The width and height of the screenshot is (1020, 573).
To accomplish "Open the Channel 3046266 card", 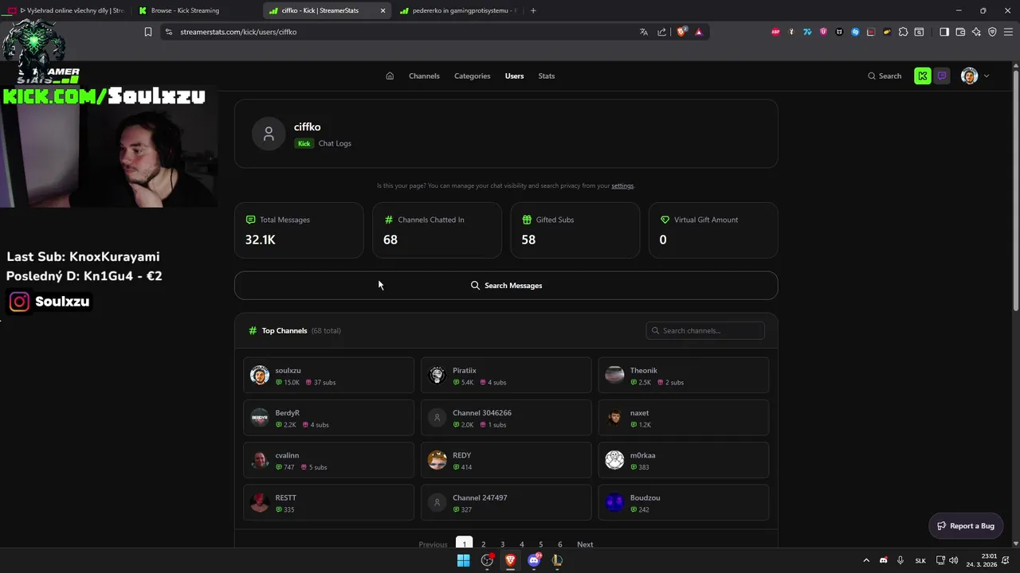I will [x=506, y=418].
